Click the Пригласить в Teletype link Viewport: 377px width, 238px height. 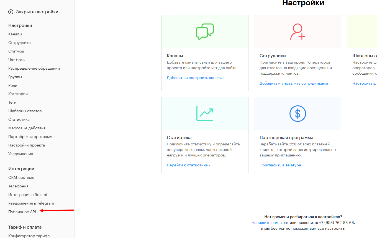(281, 165)
